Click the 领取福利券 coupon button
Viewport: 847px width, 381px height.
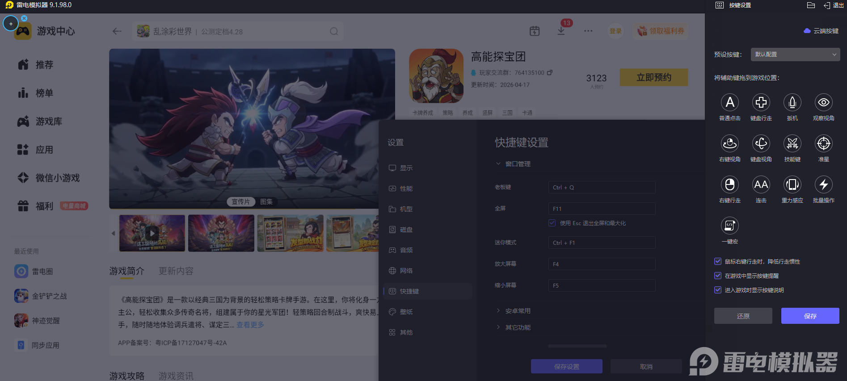click(661, 31)
